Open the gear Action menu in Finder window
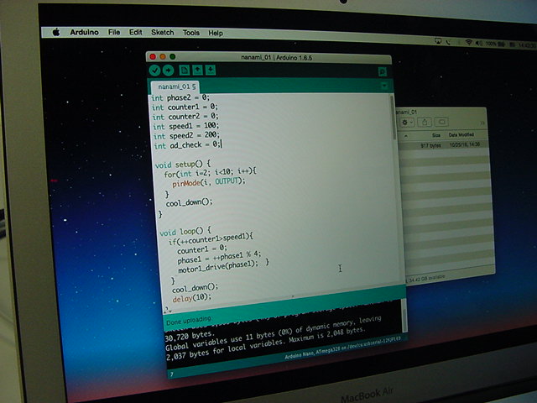Viewport: 537px width, 403px height. (x=406, y=122)
